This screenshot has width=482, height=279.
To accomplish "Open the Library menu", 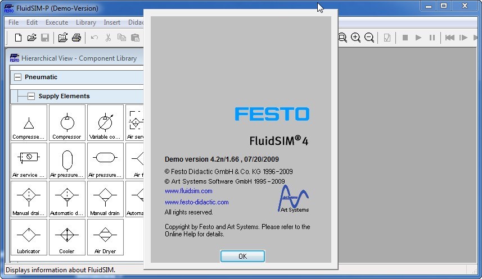I will [86, 22].
